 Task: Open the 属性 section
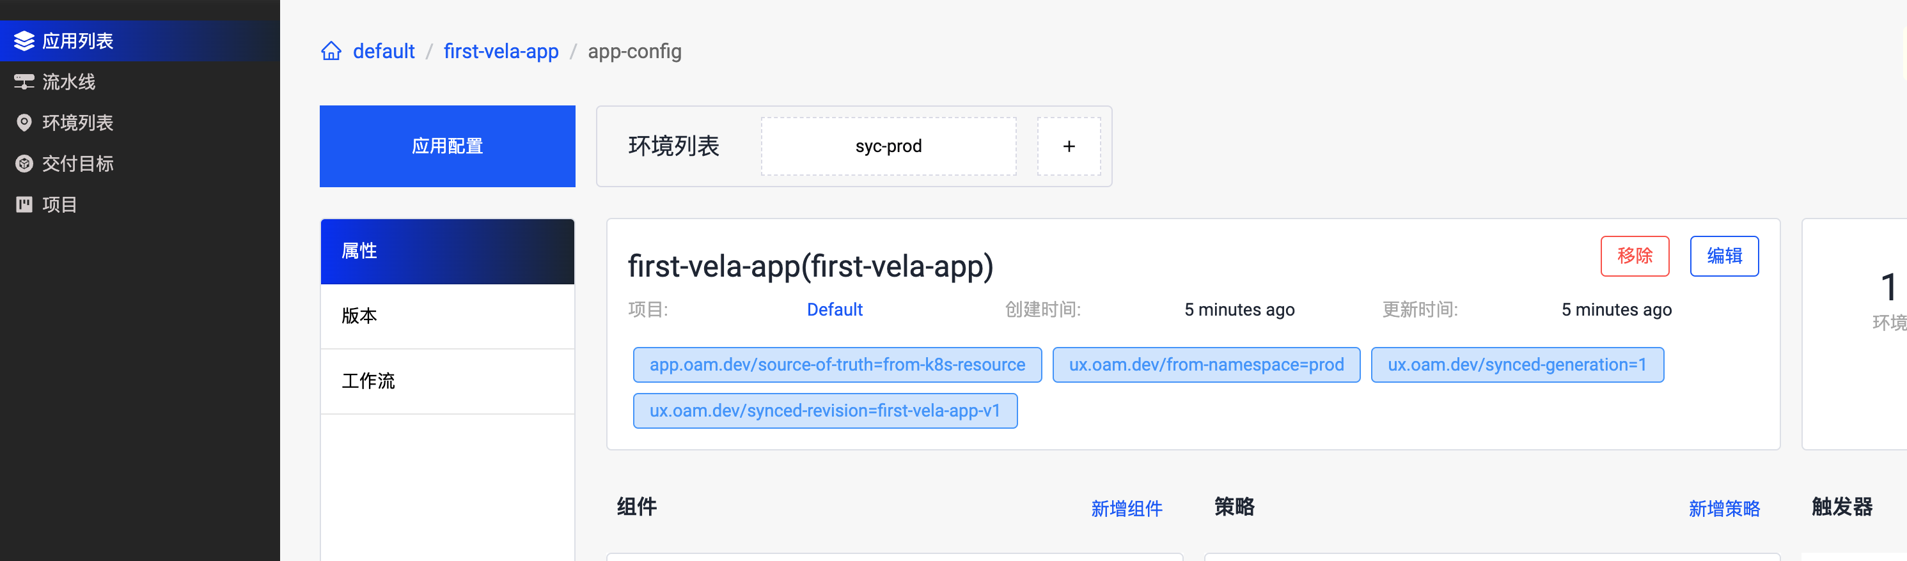447,252
